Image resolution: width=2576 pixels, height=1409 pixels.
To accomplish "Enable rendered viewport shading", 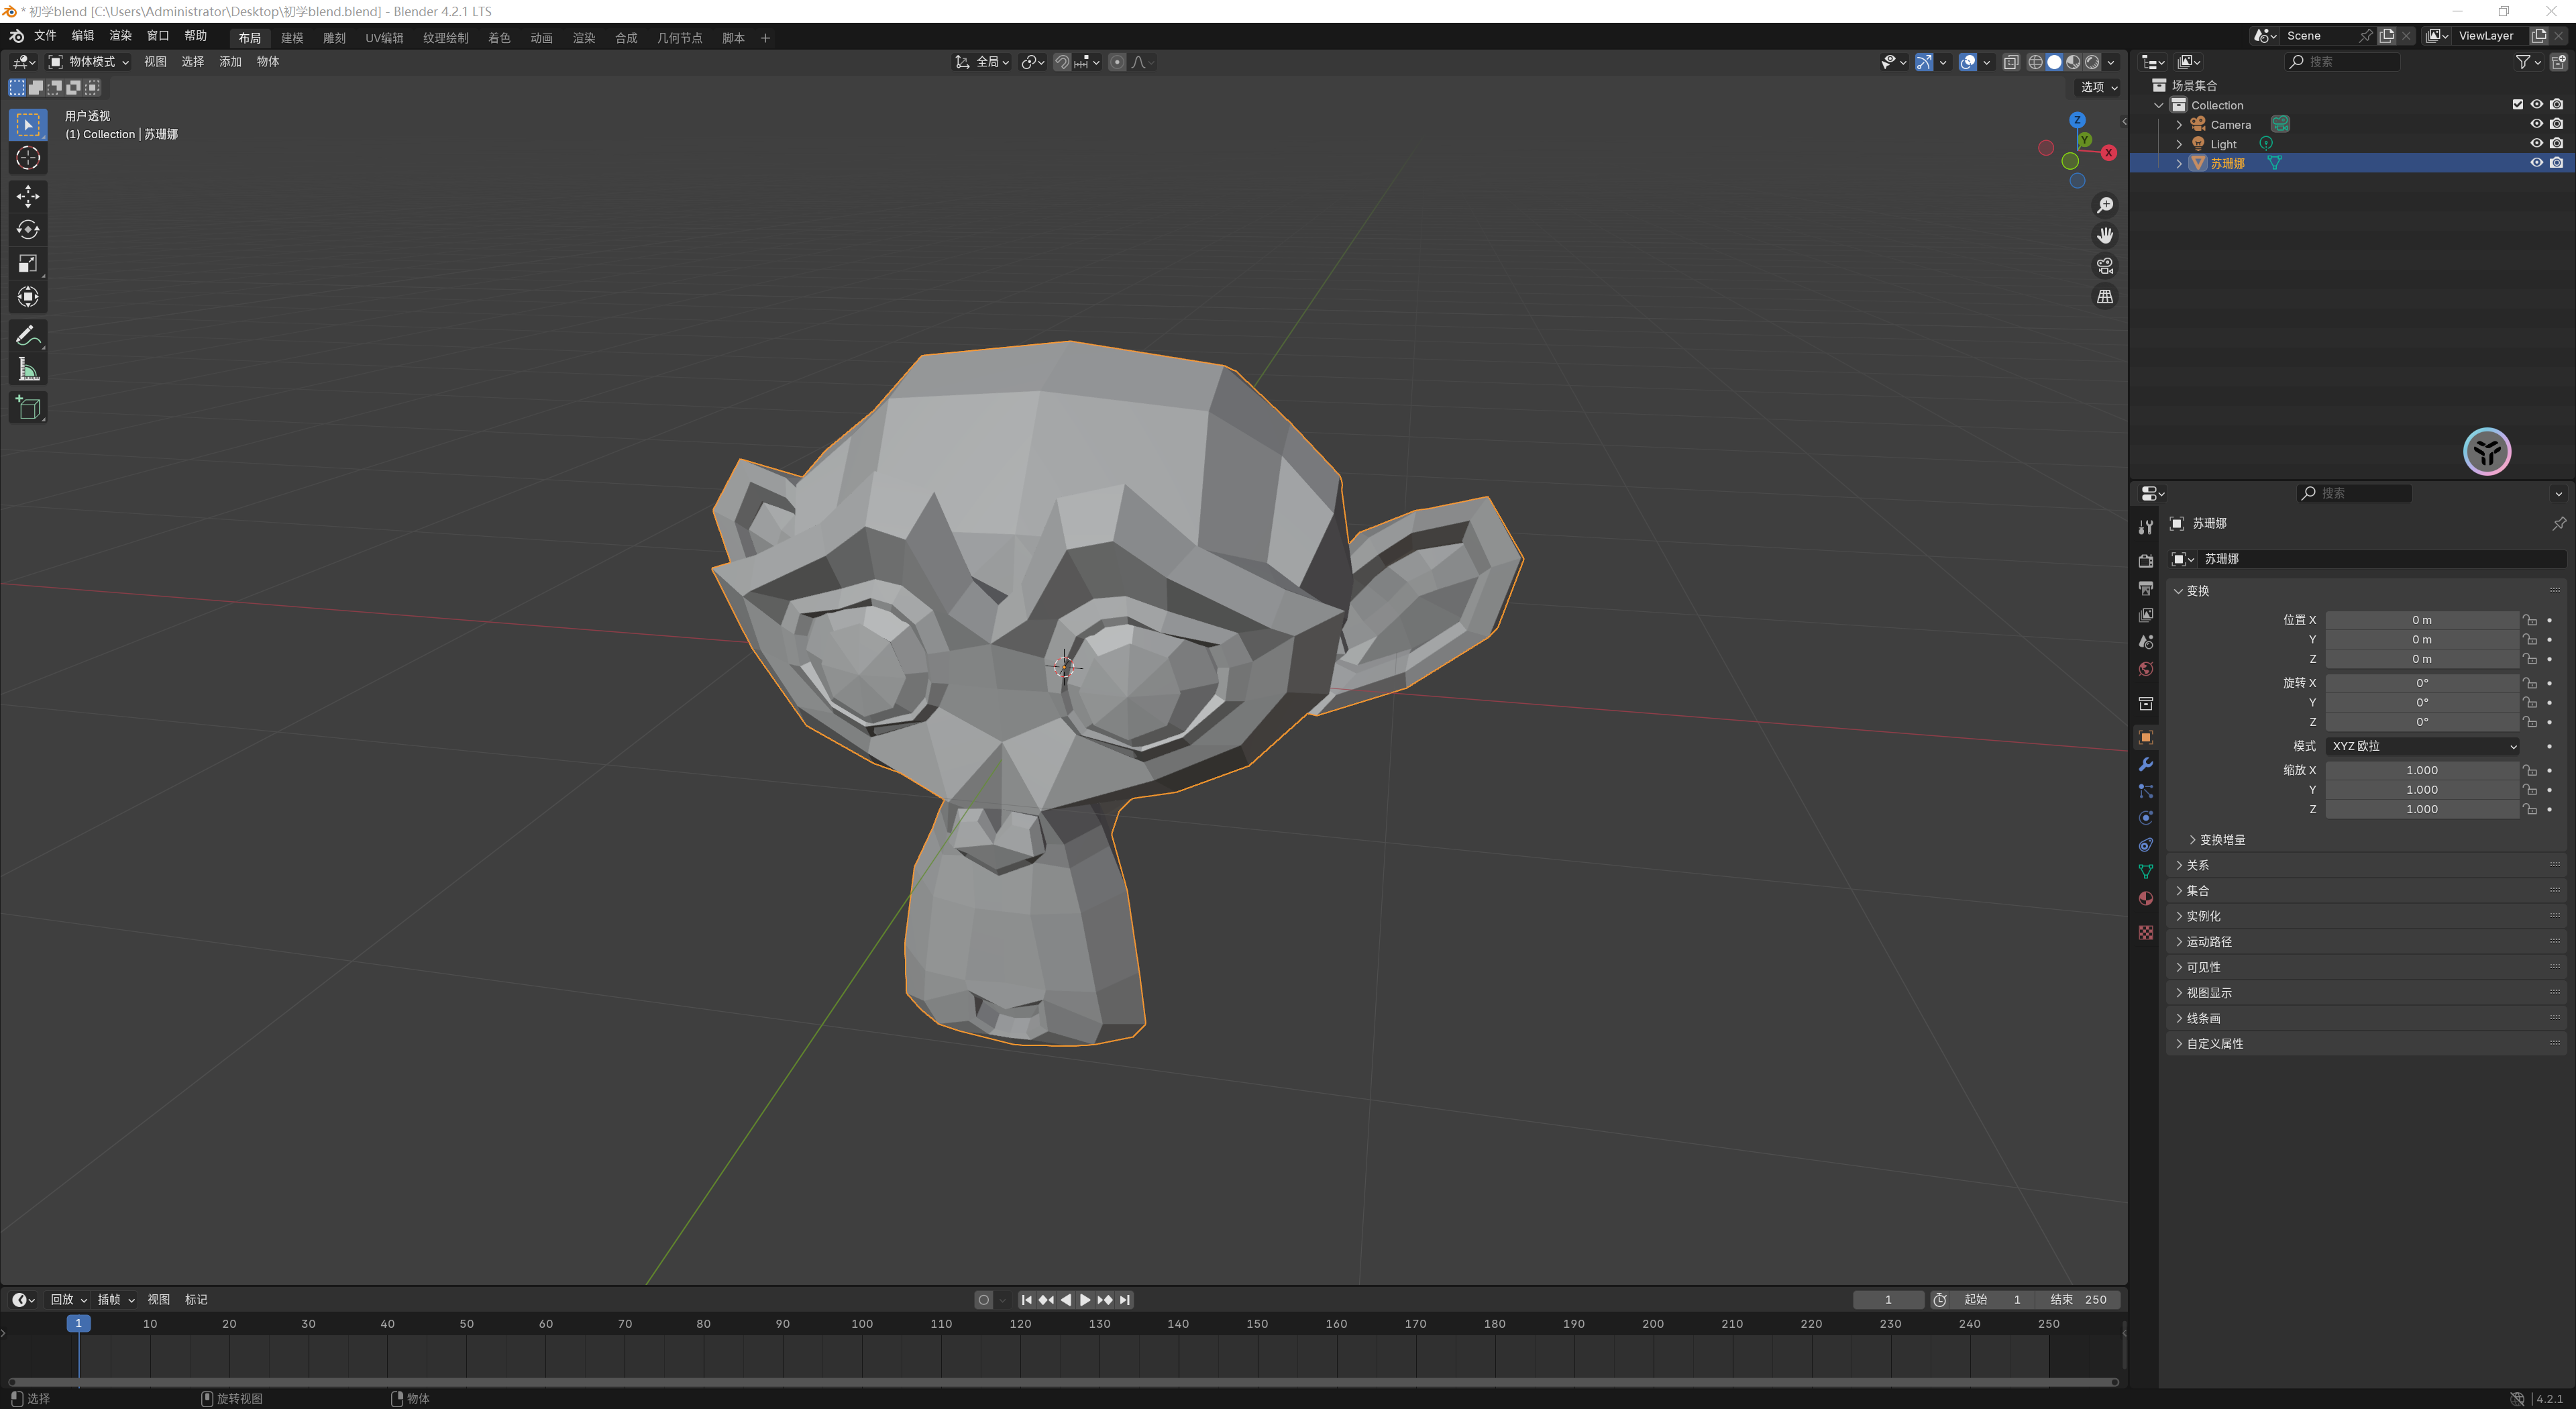I will pyautogui.click(x=2092, y=62).
